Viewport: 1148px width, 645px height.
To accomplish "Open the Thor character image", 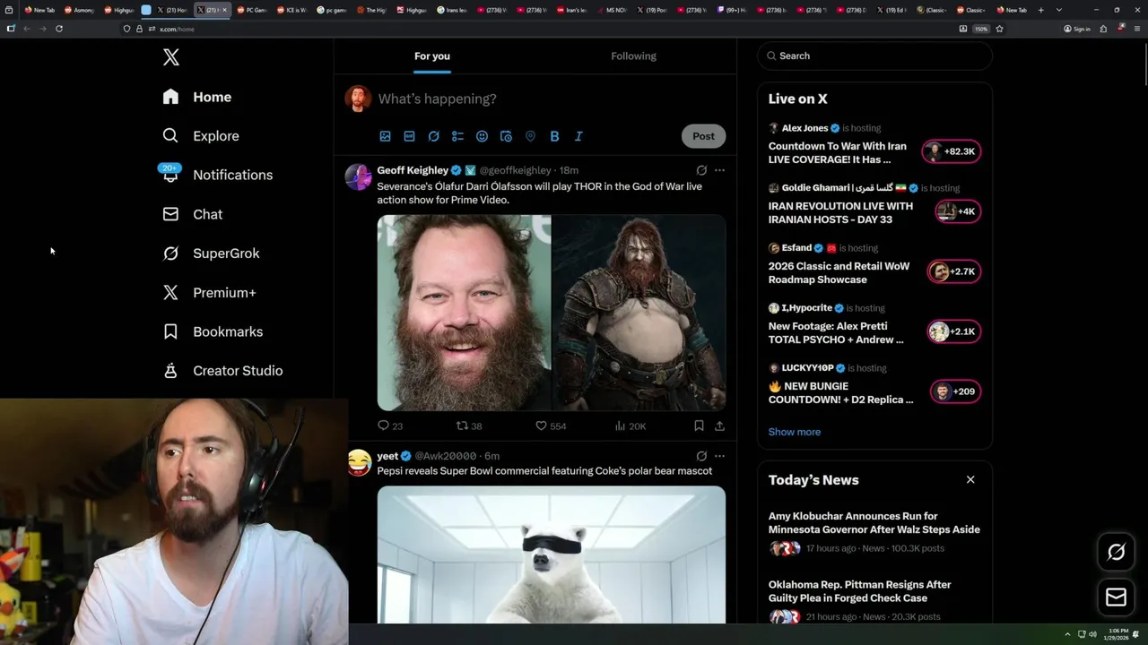I will coord(639,313).
